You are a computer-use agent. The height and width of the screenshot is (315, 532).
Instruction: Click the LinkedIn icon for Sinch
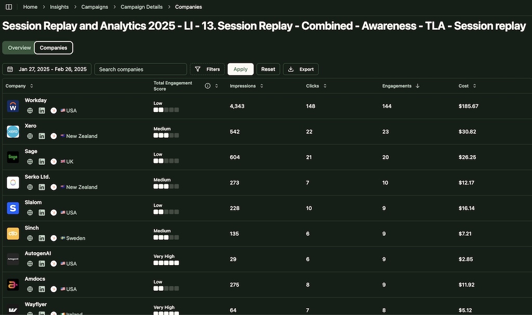click(x=42, y=238)
